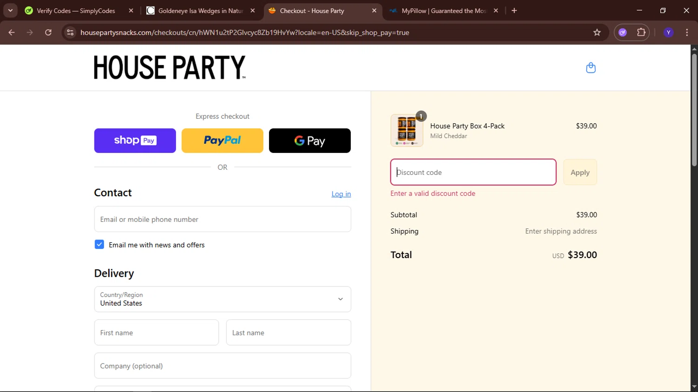
Task: Click the House Party Box product thumbnail
Action: click(407, 131)
